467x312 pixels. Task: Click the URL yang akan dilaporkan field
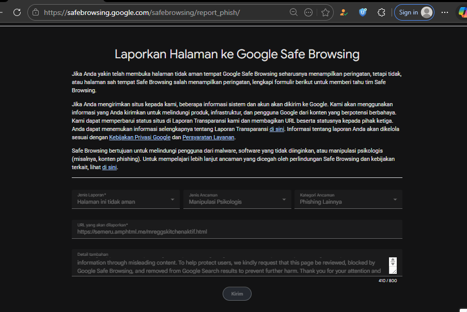click(237, 229)
